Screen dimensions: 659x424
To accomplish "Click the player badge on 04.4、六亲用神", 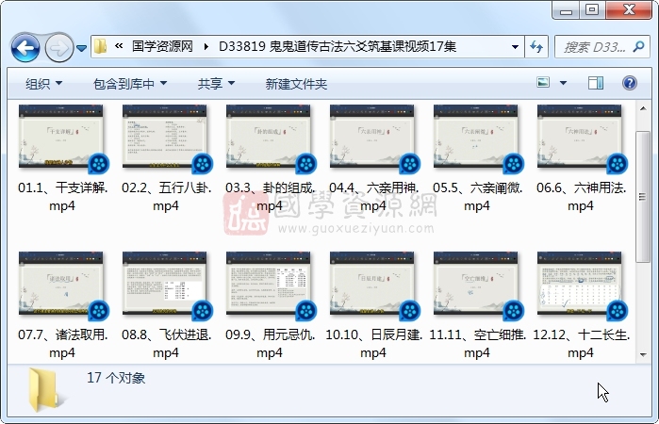I will 410,164.
